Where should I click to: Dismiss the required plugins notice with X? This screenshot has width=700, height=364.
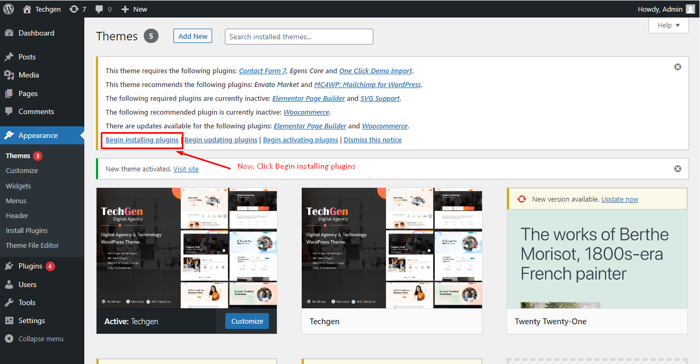click(678, 67)
